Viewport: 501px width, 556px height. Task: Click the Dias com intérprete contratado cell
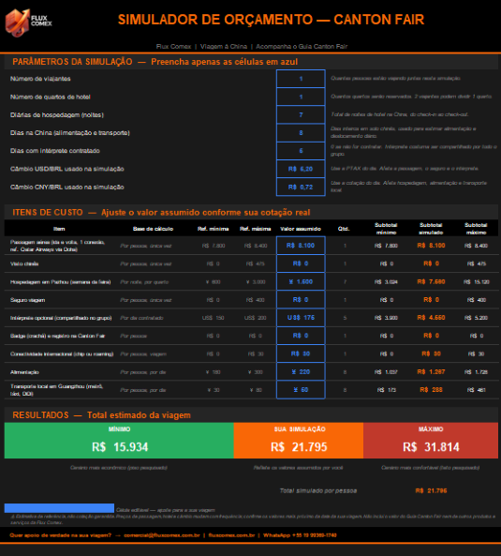click(x=301, y=151)
